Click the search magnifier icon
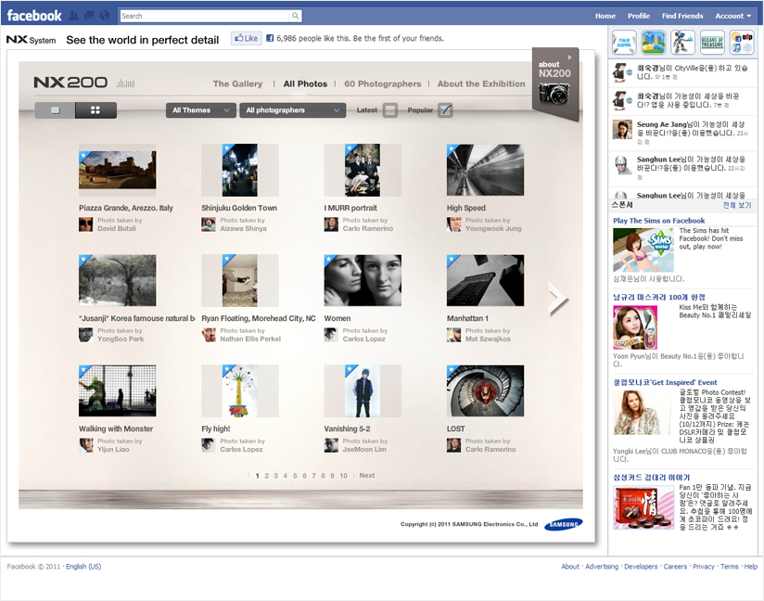This screenshot has height=601, width=764. click(x=295, y=16)
